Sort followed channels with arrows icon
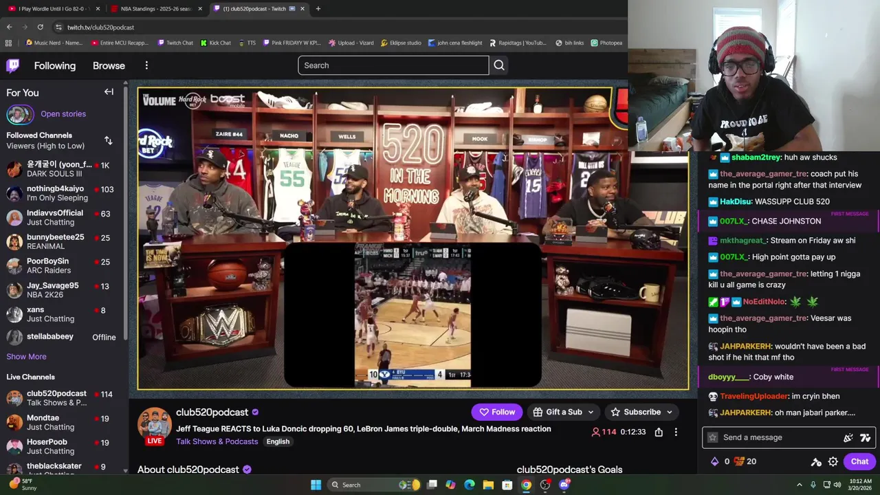The width and height of the screenshot is (880, 495). [x=108, y=141]
